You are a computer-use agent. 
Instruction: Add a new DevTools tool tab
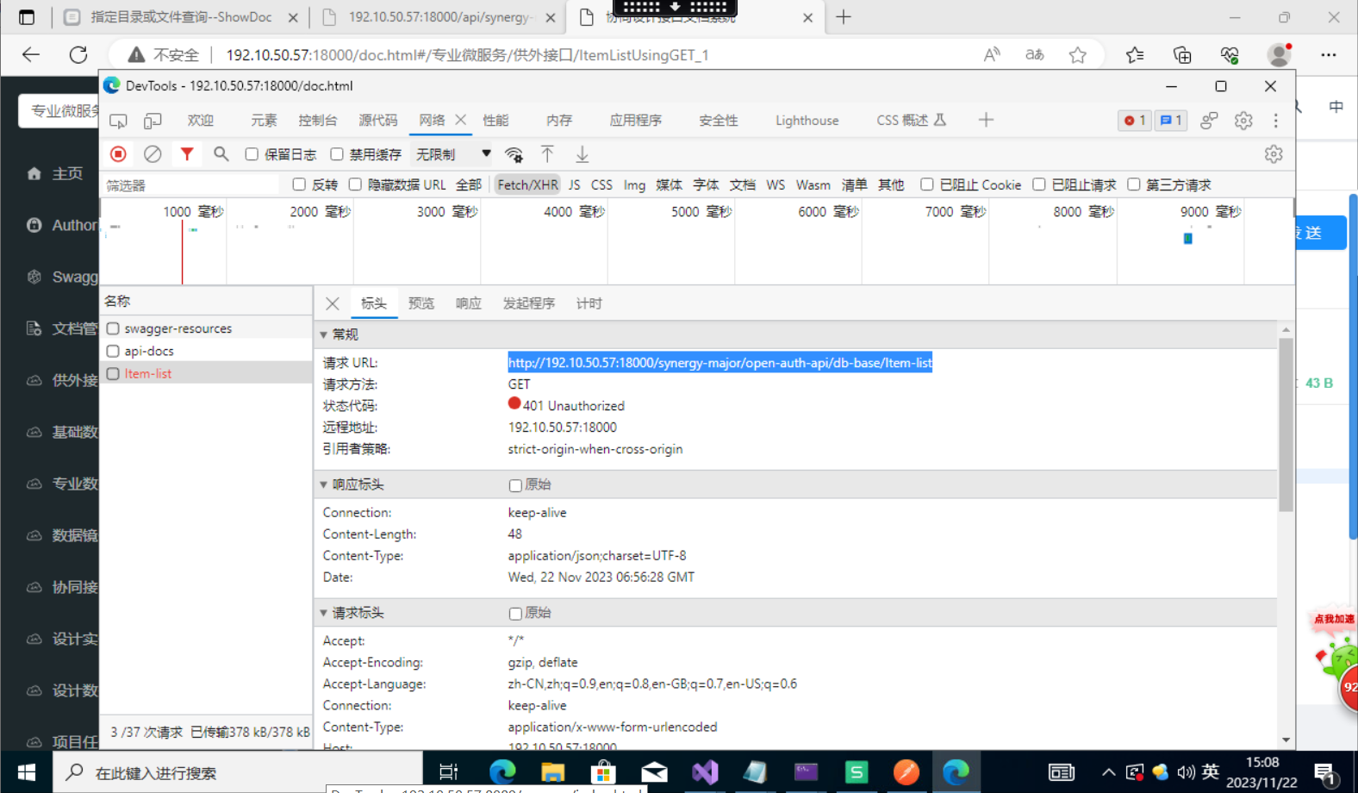click(x=987, y=121)
